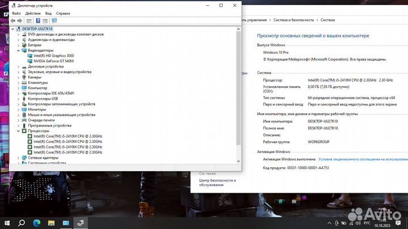Image resolution: width=408 pixels, height=229 pixels.
Task: Click the scan hardware monitor toolbar icon
Action: tap(54, 20)
